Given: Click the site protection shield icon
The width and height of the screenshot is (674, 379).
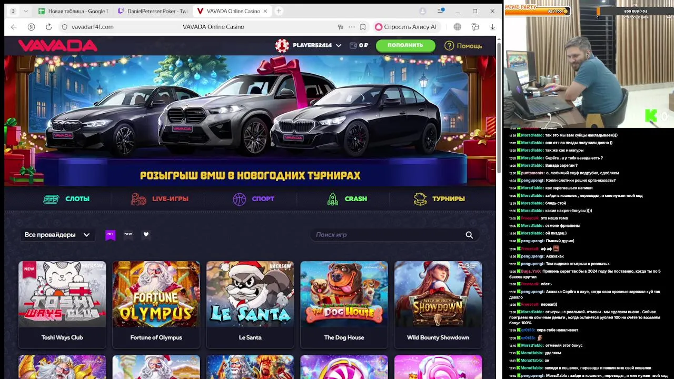Looking at the screenshot, I should [65, 27].
